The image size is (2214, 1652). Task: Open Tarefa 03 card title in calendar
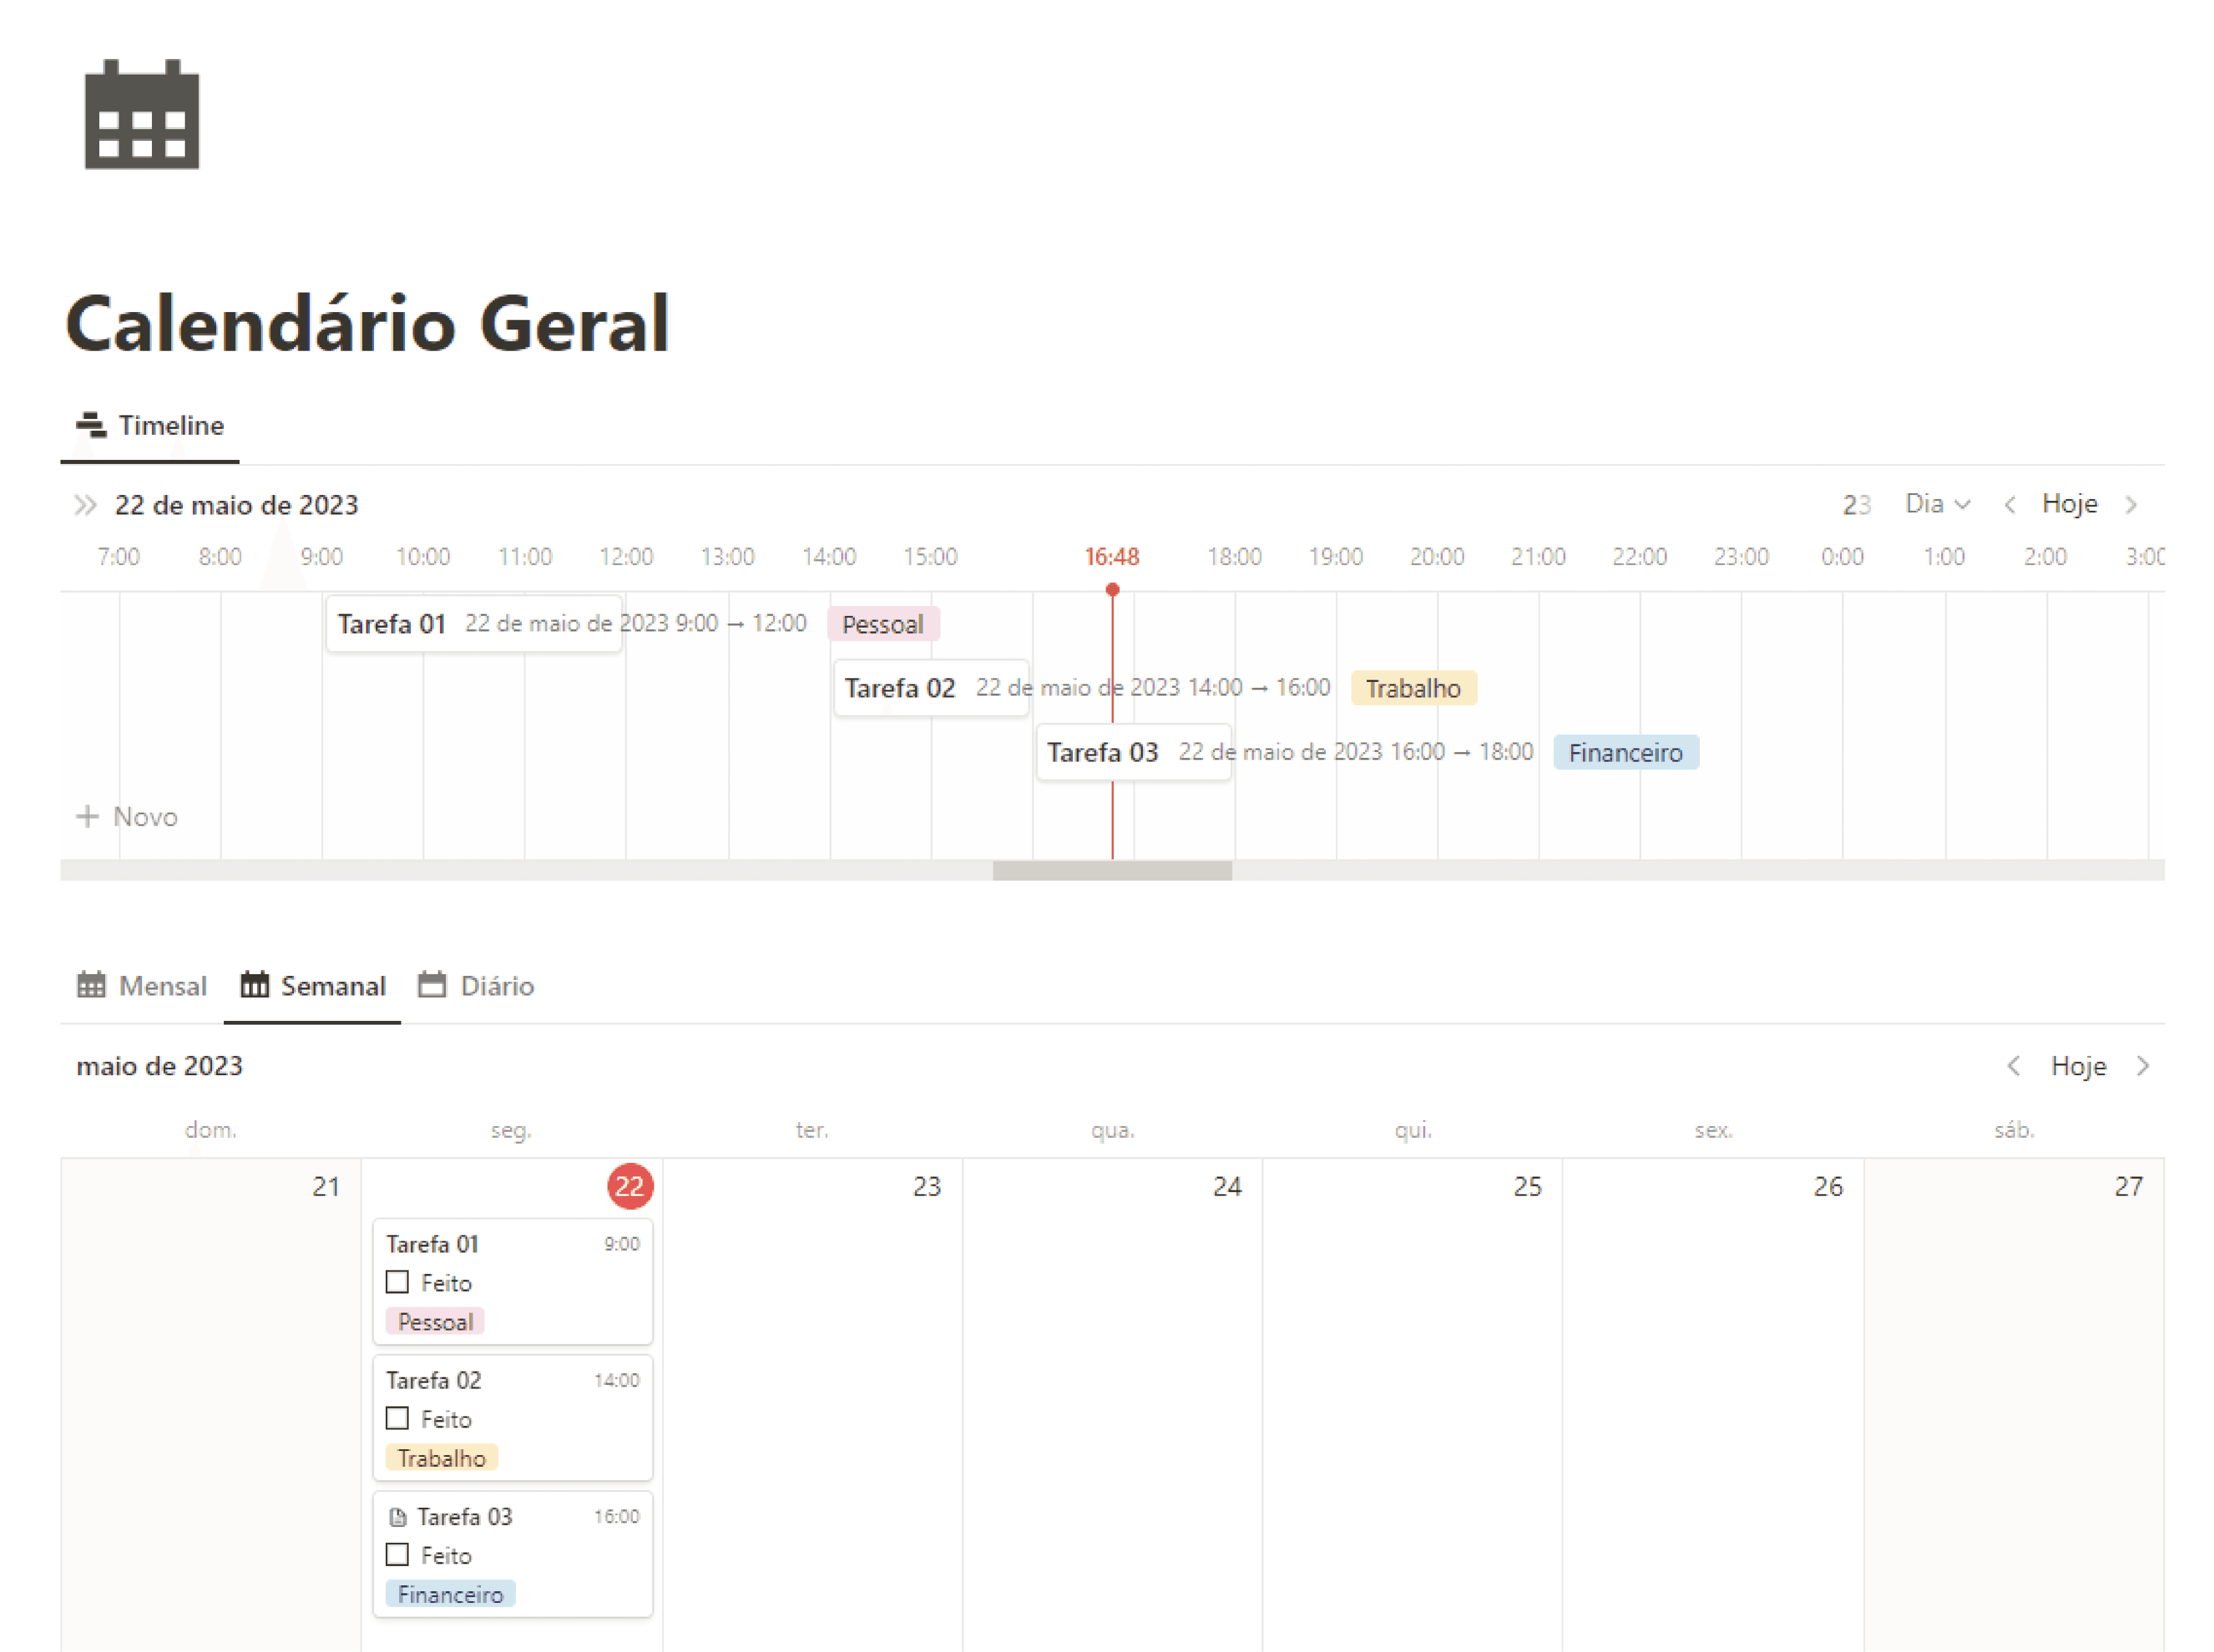(464, 1517)
